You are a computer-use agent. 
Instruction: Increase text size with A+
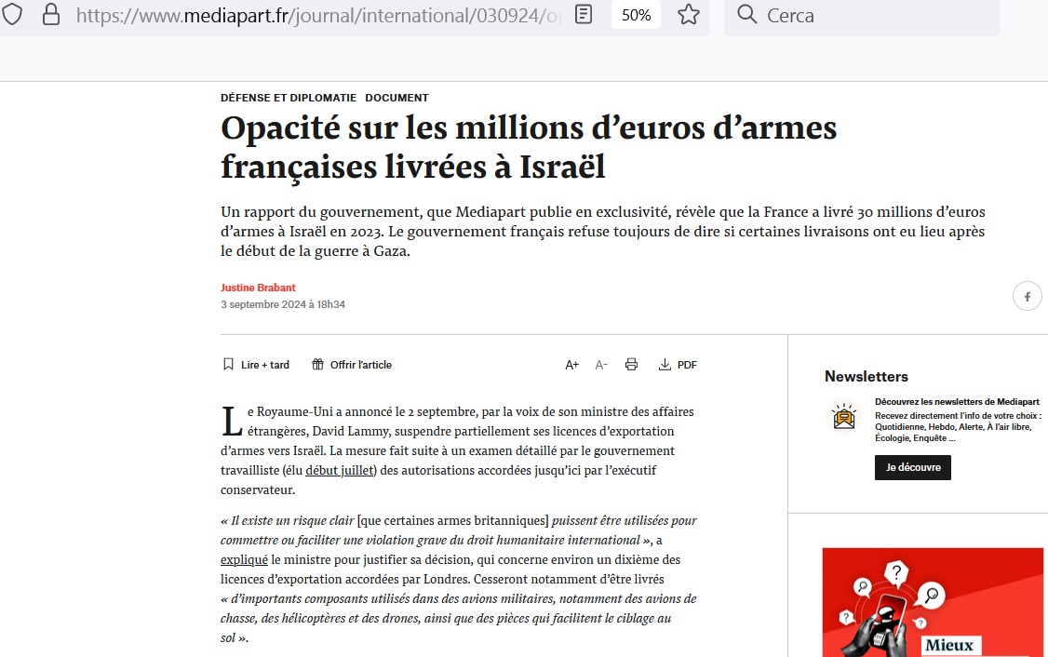click(572, 365)
